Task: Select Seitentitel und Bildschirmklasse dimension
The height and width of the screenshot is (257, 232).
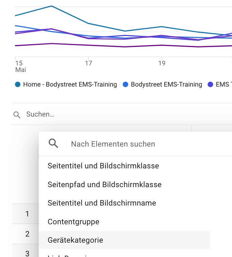Action: 103,166
